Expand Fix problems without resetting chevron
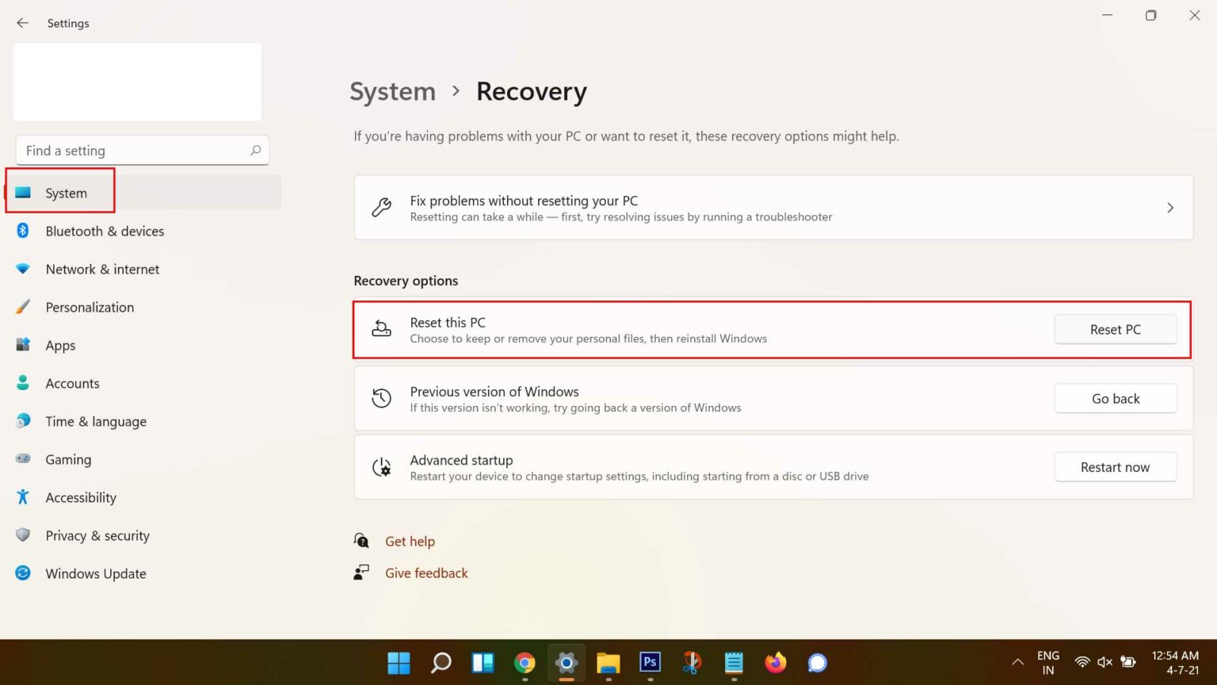 point(1169,208)
